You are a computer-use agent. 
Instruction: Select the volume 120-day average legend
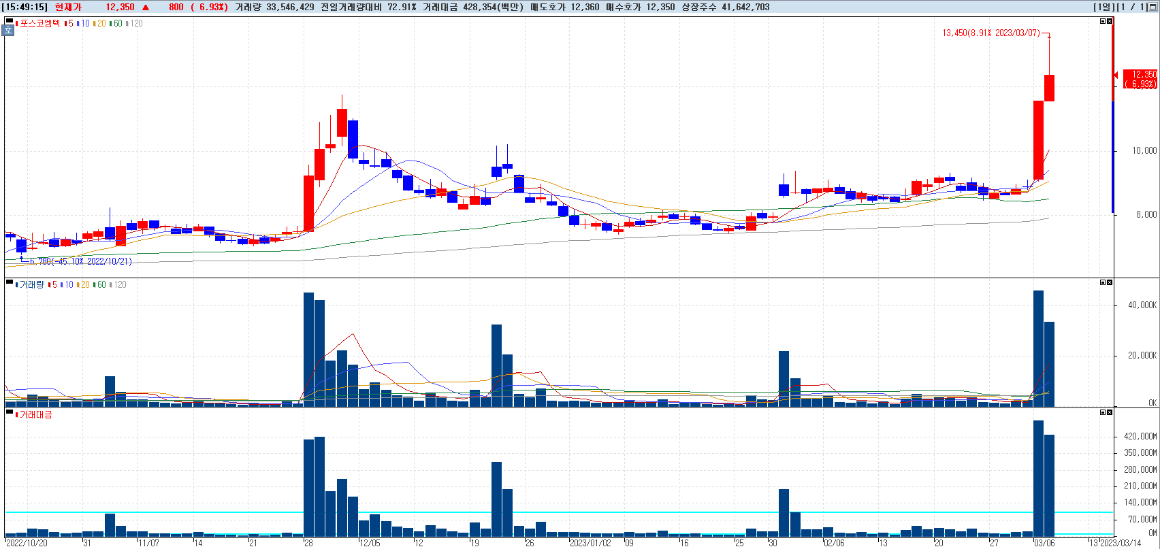(118, 284)
